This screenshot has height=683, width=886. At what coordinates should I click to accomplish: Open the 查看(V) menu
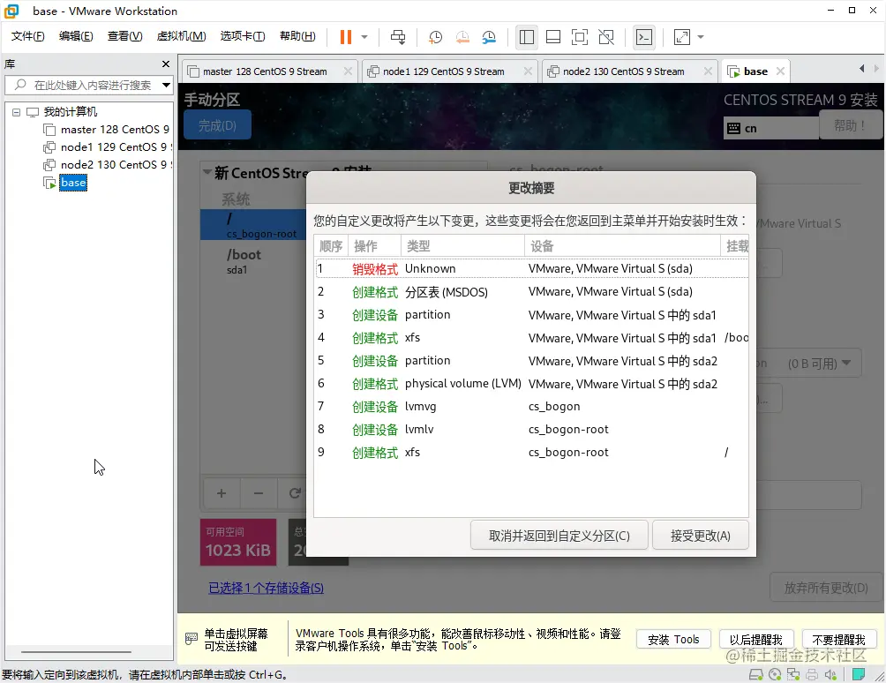(125, 36)
